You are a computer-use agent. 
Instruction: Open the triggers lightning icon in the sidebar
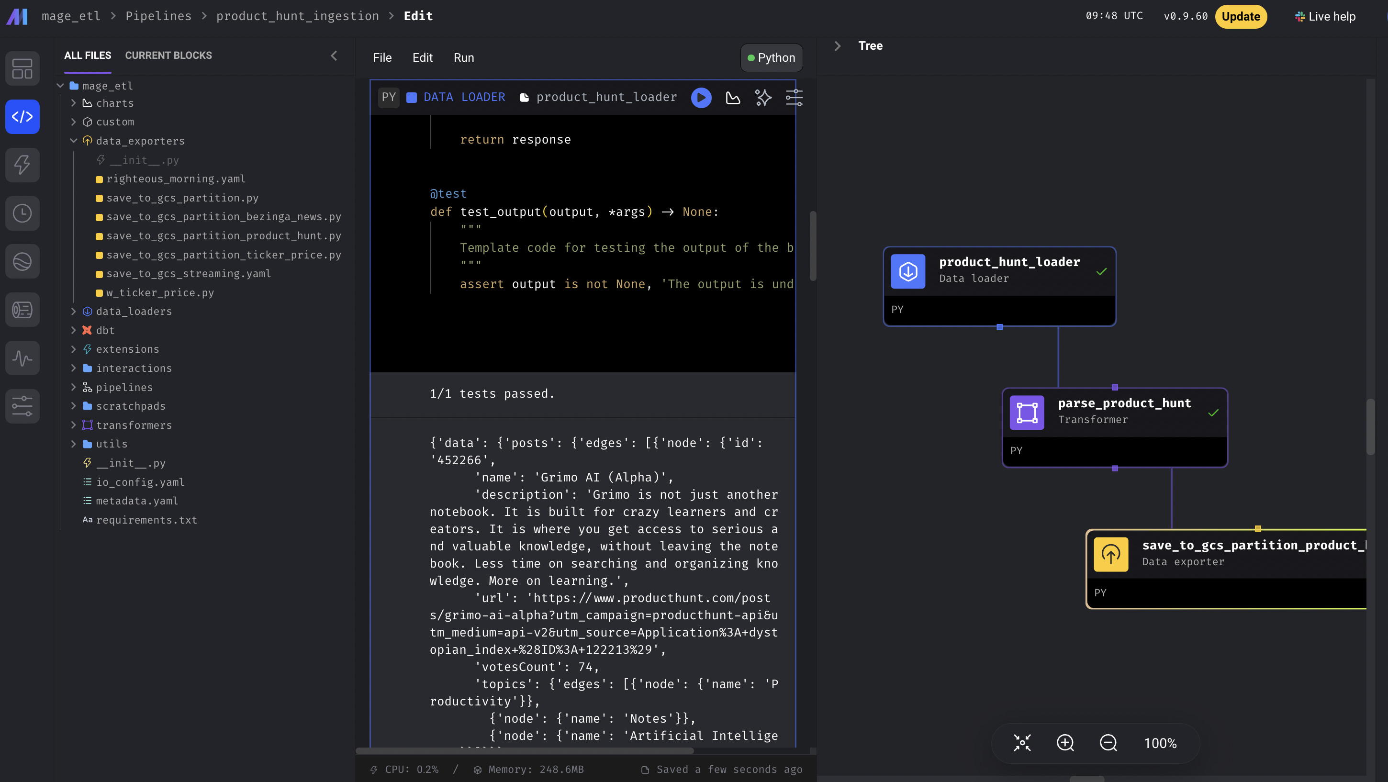point(22,165)
